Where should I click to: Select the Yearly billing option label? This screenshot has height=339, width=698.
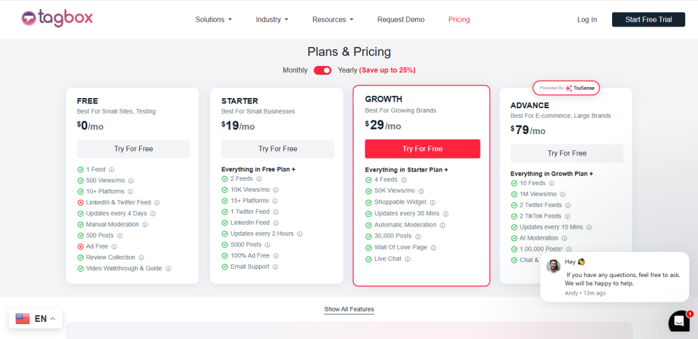(x=347, y=70)
